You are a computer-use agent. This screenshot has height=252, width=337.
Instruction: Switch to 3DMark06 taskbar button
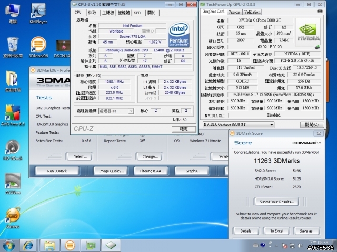click(69, 245)
